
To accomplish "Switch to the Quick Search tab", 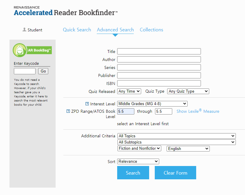I will 77,30.
